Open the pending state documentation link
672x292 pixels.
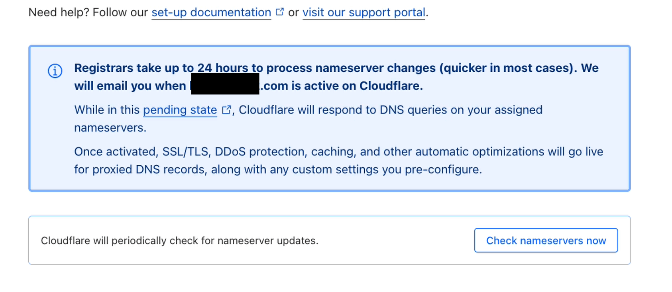[x=180, y=110]
